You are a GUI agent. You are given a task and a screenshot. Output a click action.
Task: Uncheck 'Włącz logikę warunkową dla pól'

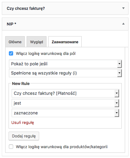tap(11, 53)
